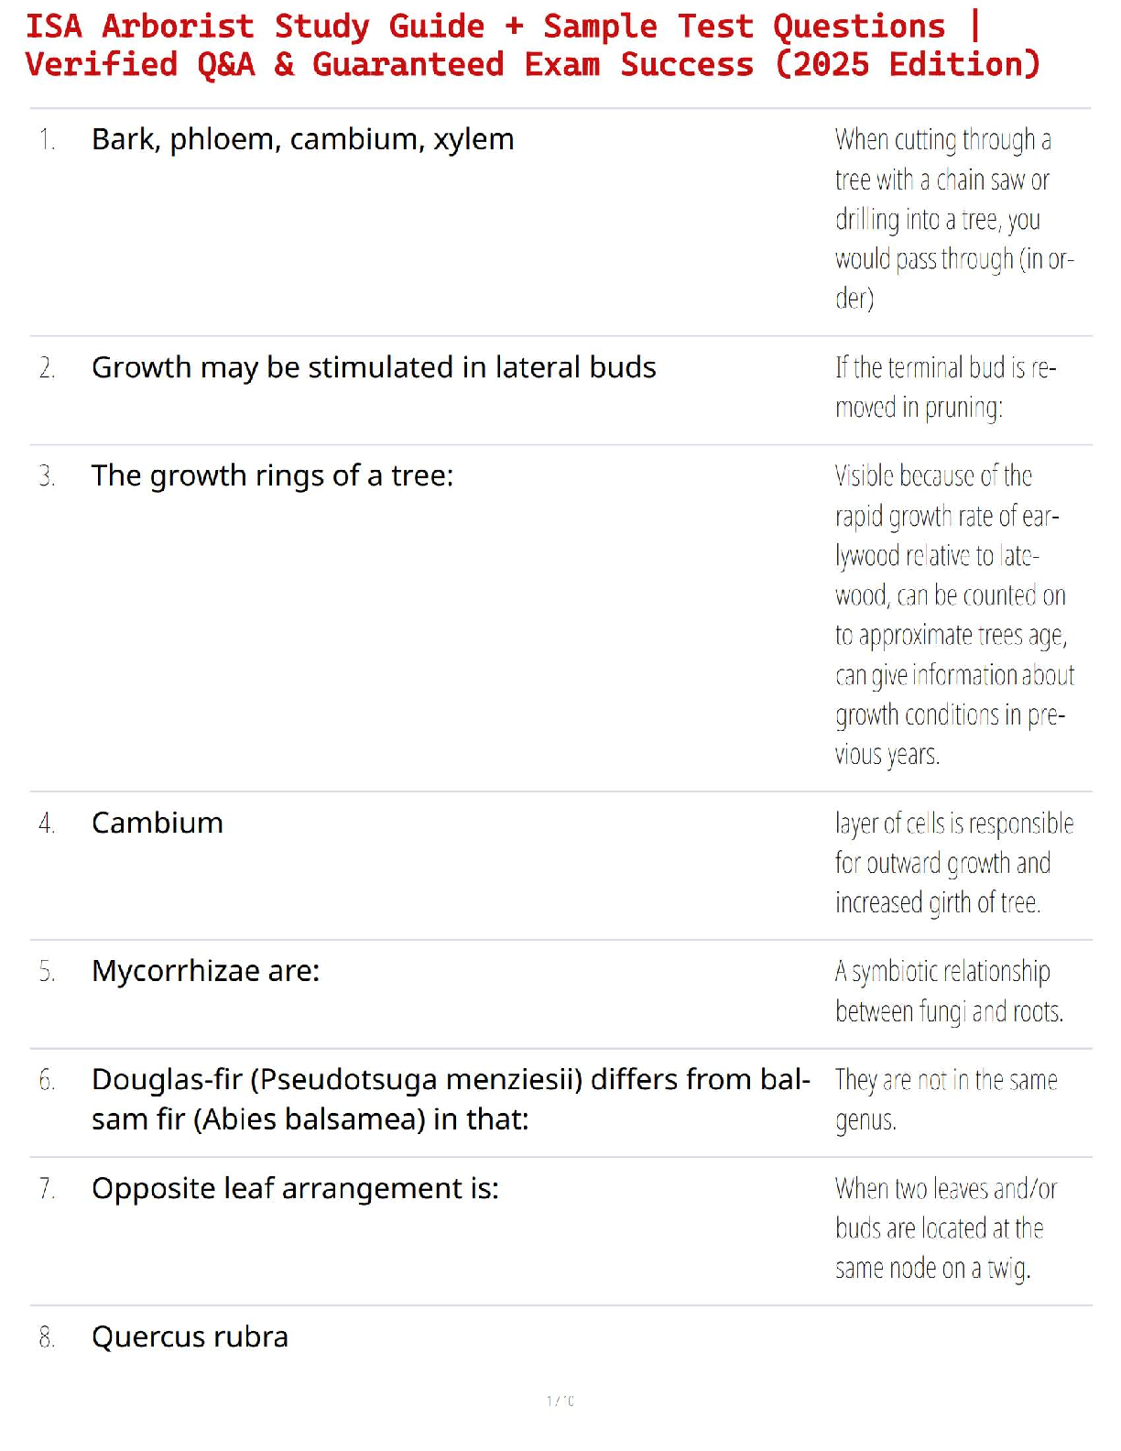
Task: Click the page number at page bottom
Action: [x=560, y=1401]
